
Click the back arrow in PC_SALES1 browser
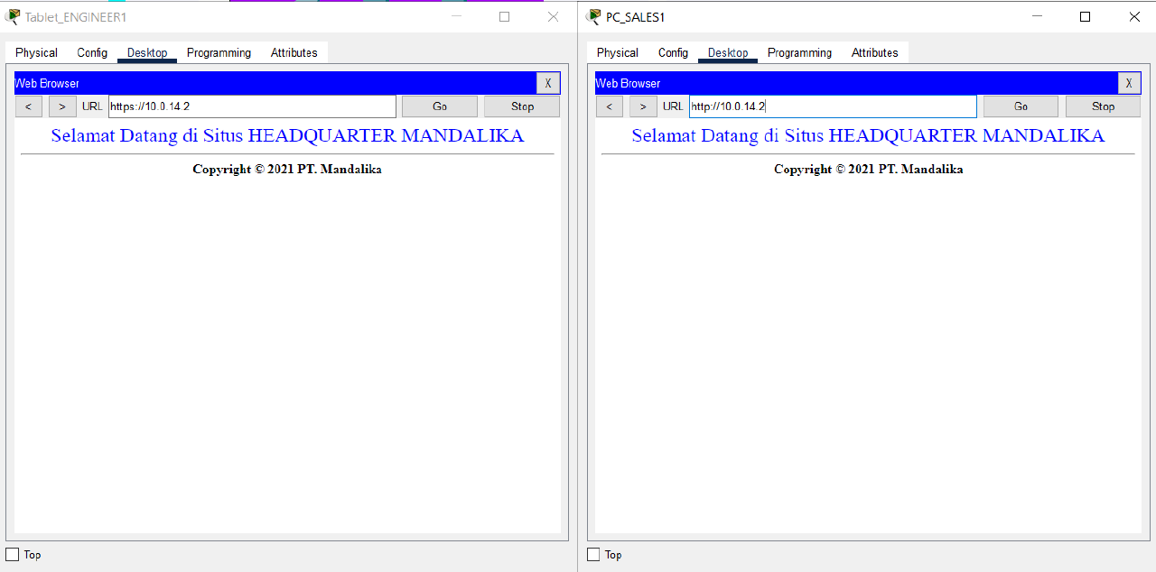609,106
